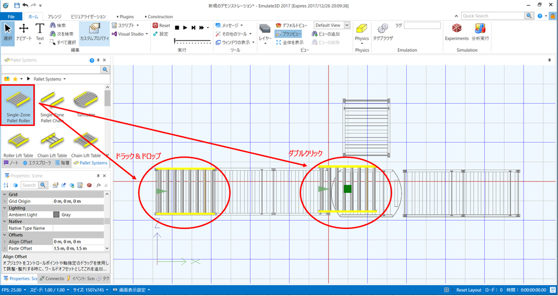Sort properties alphabetically A-Z icon

coord(6,185)
